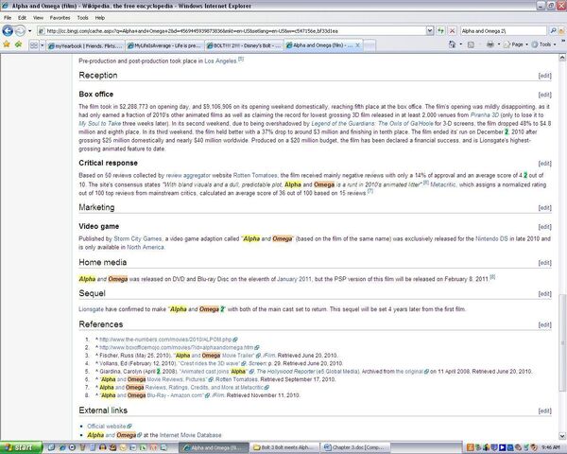The width and height of the screenshot is (567, 454).
Task: Click the edit link for External links
Action: (544, 410)
